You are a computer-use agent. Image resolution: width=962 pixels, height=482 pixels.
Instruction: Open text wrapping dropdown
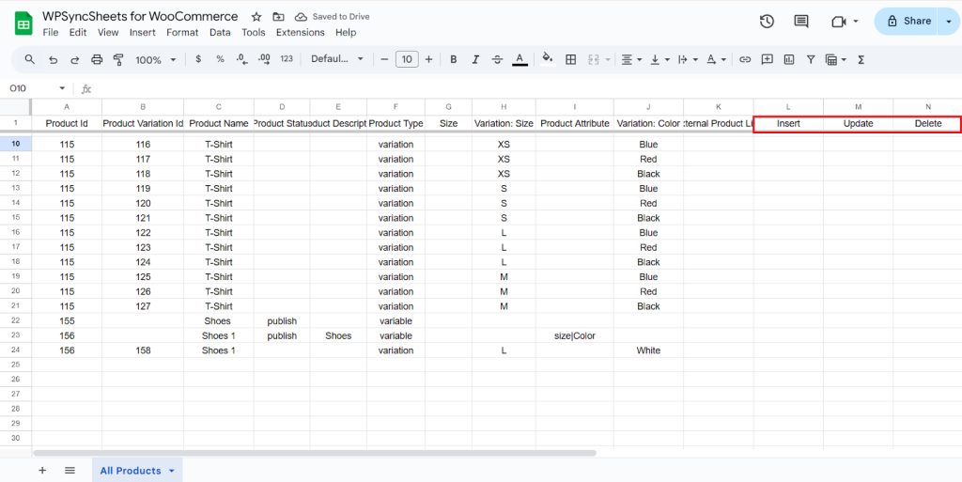pos(687,59)
